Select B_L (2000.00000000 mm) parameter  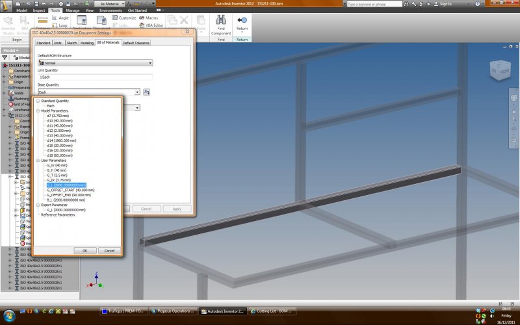[x=66, y=200]
